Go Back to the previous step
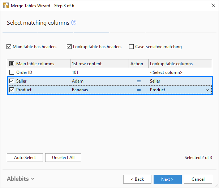The image size is (219, 188). (137, 179)
